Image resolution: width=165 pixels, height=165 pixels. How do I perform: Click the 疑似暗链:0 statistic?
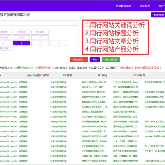[x=126, y=68]
